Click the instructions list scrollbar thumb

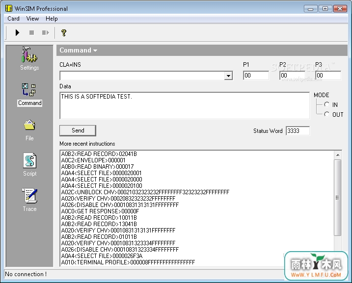point(337,198)
